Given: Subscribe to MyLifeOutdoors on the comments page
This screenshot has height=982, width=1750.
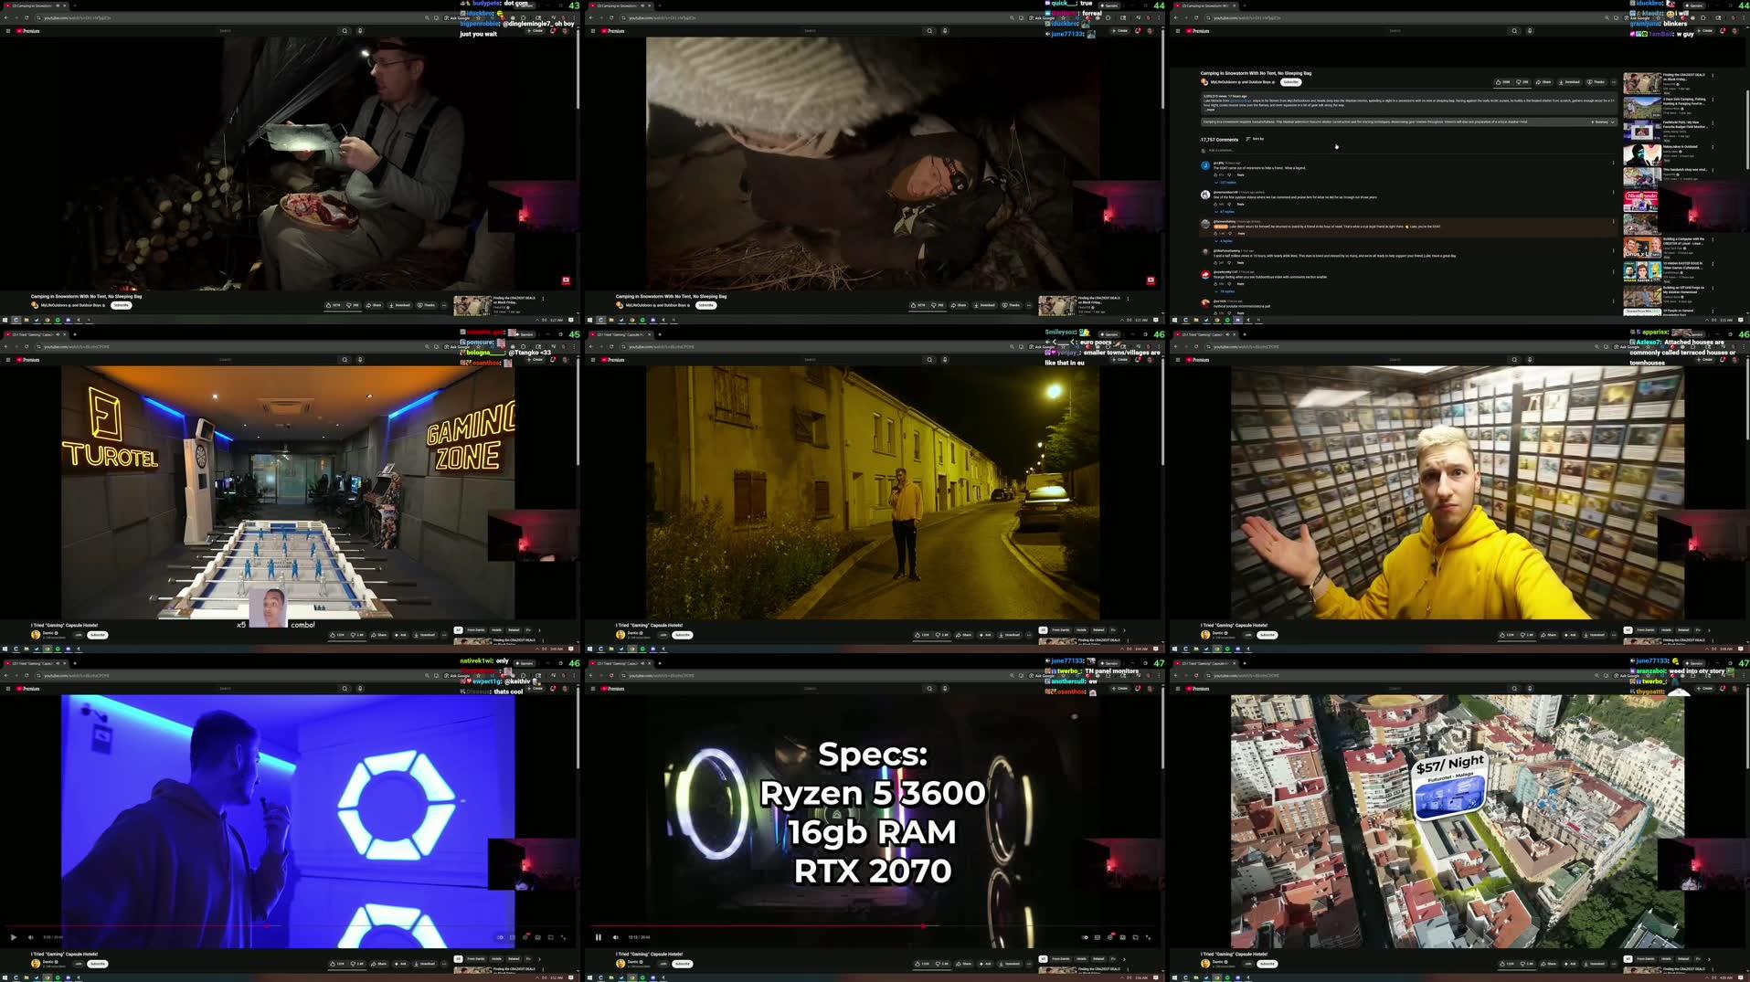Looking at the screenshot, I should [x=1290, y=82].
